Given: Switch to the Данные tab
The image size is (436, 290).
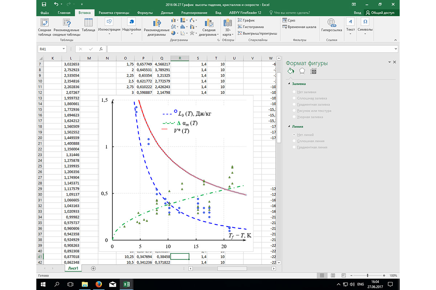Looking at the screenshot, I should tap(167, 13).
